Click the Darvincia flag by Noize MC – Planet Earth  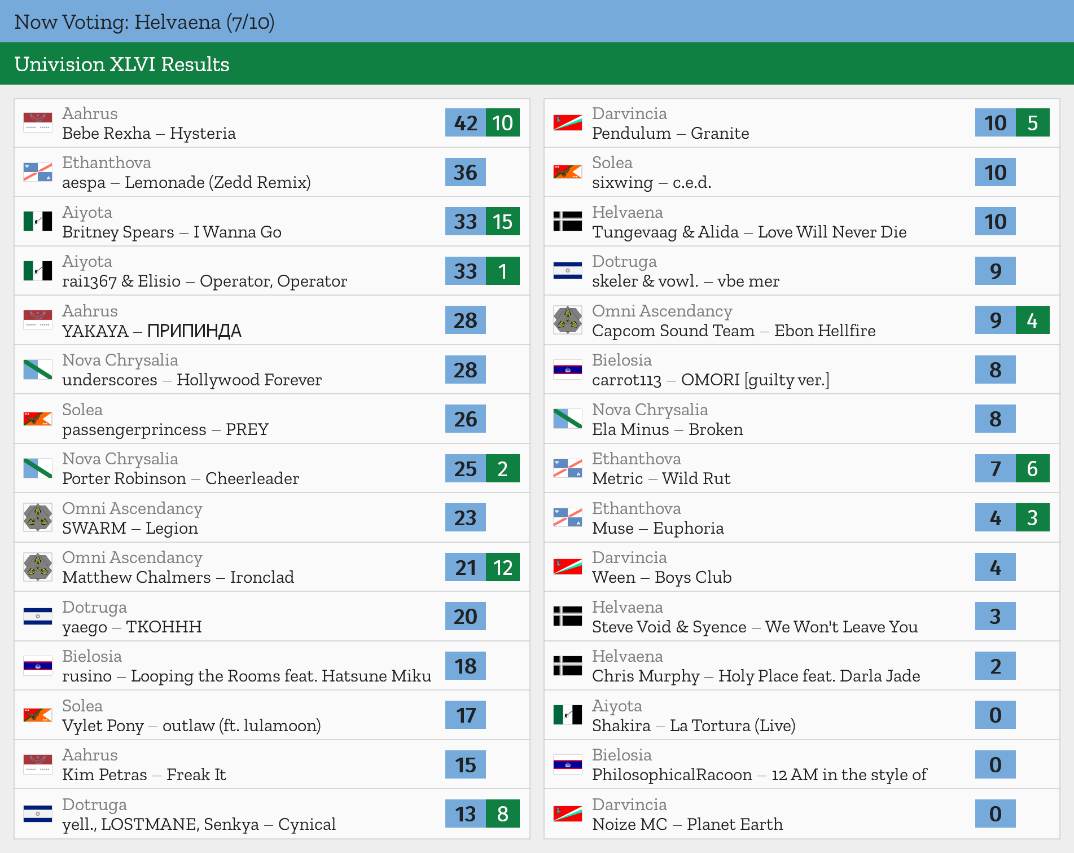tap(568, 814)
